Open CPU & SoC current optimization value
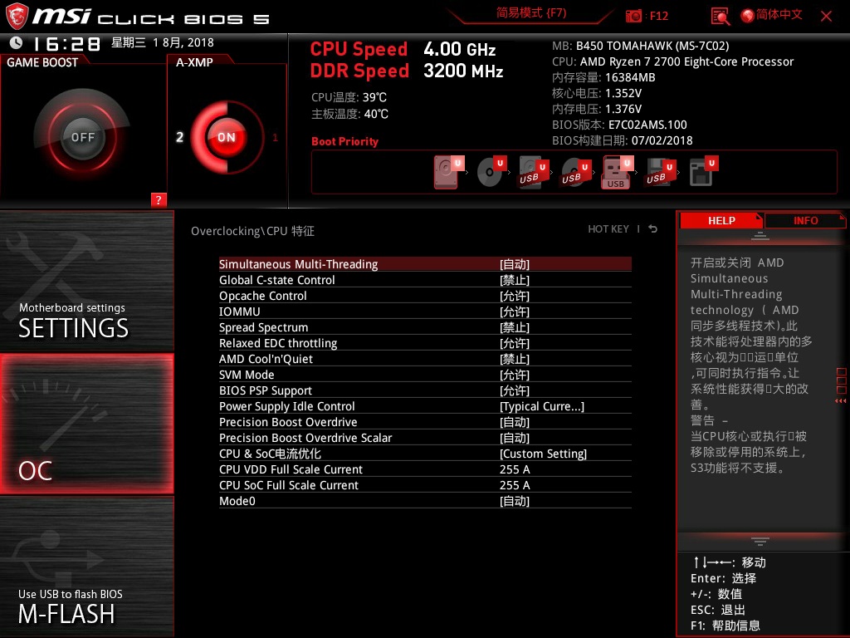Screen dimensions: 850x638 click(x=543, y=454)
